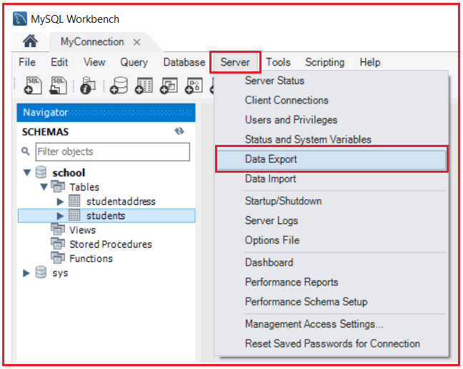463x369 pixels.
Task: Choose Reset Saved Passwords for Connection
Action: pyautogui.click(x=332, y=343)
